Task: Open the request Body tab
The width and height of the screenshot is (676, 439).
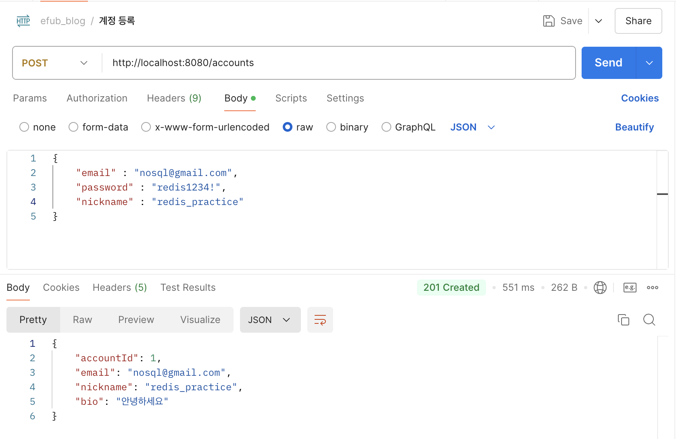Action: [240, 98]
